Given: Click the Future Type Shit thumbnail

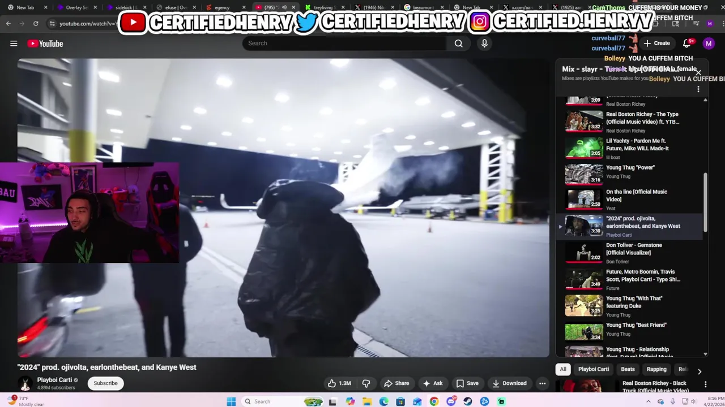Looking at the screenshot, I should coord(584,279).
